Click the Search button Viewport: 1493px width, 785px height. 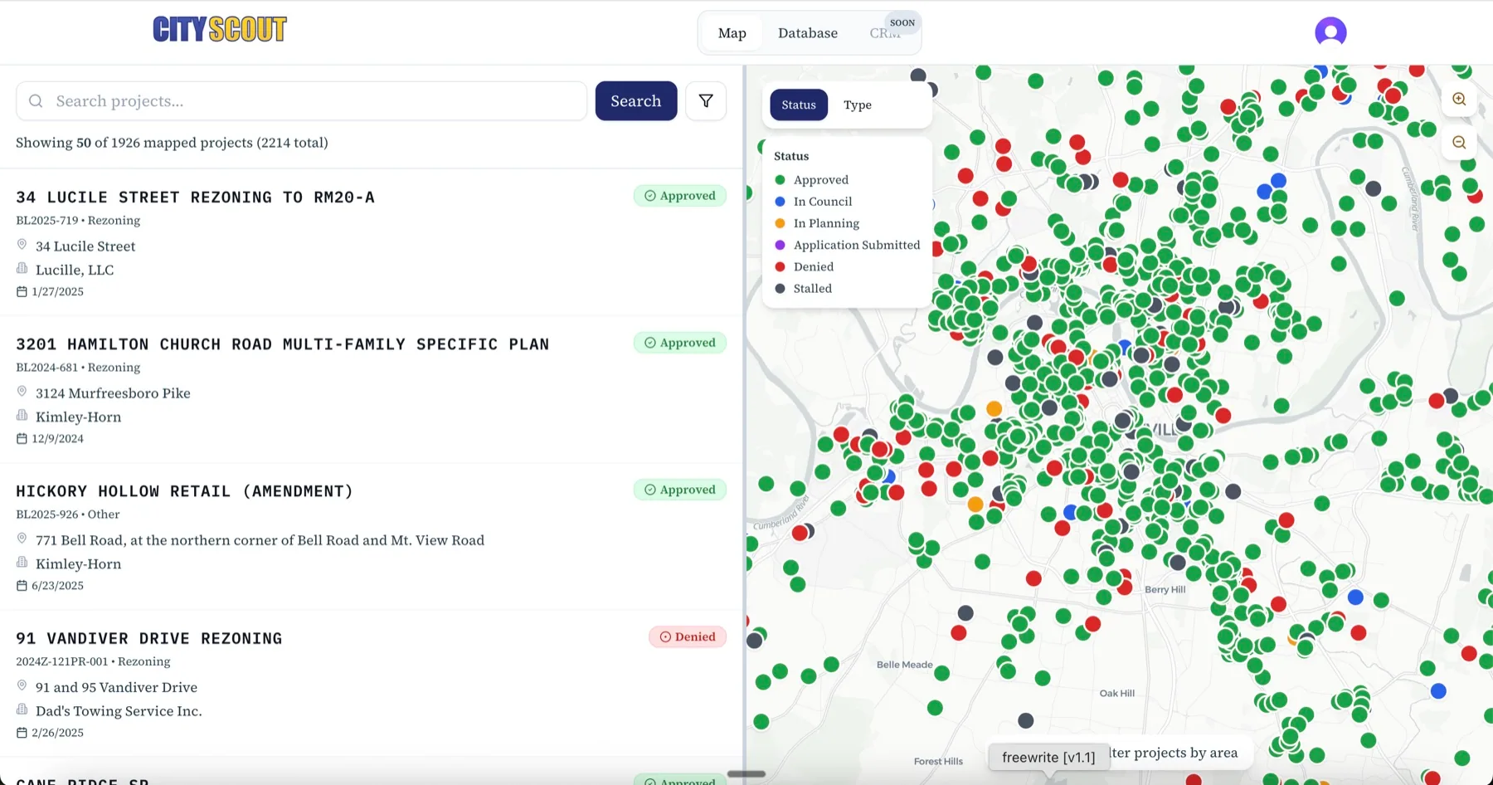pos(636,101)
